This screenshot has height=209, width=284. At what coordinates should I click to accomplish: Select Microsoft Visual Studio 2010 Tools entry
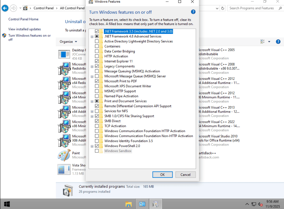coord(219,140)
